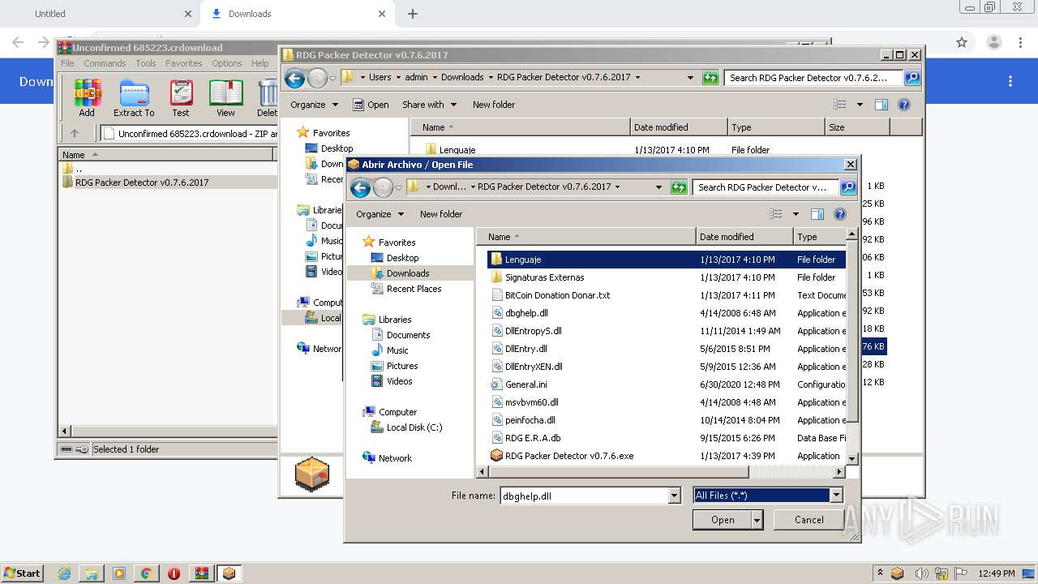This screenshot has width=1038, height=584.
Task: Go back in the RDG Packer Detector Explorer window
Action: [x=295, y=78]
